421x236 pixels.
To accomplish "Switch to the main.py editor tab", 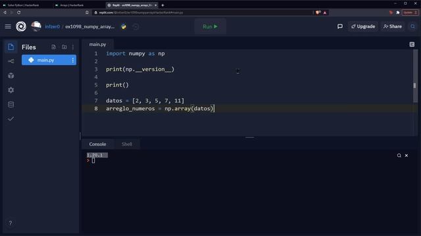I will [97, 45].
